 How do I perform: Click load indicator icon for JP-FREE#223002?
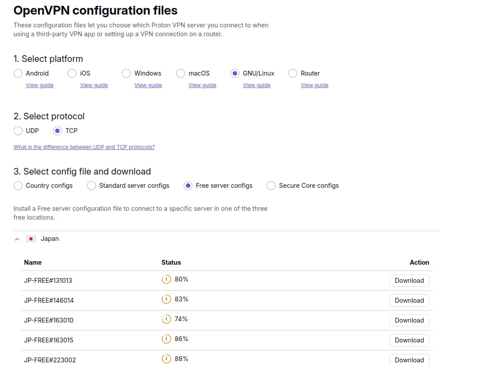[166, 359]
